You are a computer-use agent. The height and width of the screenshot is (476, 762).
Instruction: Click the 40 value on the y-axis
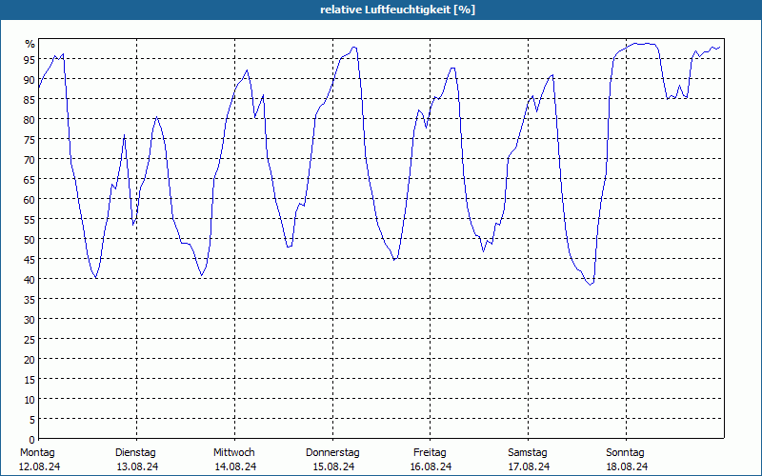click(30, 279)
